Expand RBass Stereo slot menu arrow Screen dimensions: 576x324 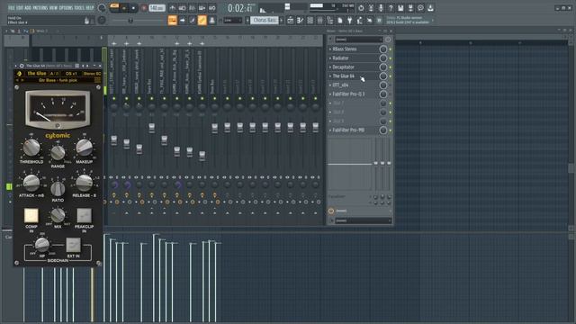pyautogui.click(x=330, y=49)
